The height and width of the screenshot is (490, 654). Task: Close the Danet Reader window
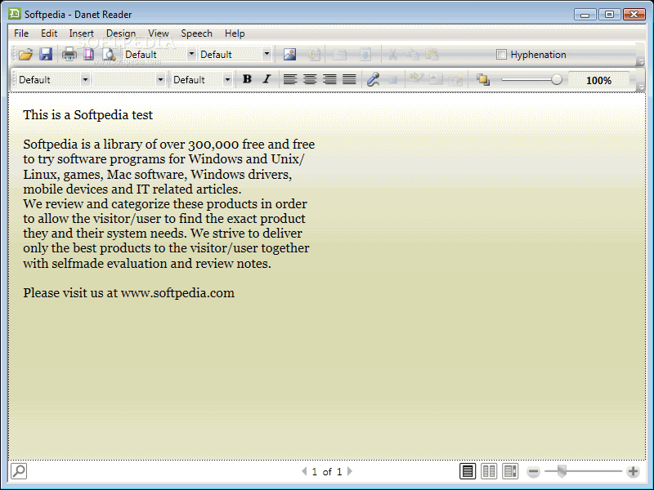634,15
